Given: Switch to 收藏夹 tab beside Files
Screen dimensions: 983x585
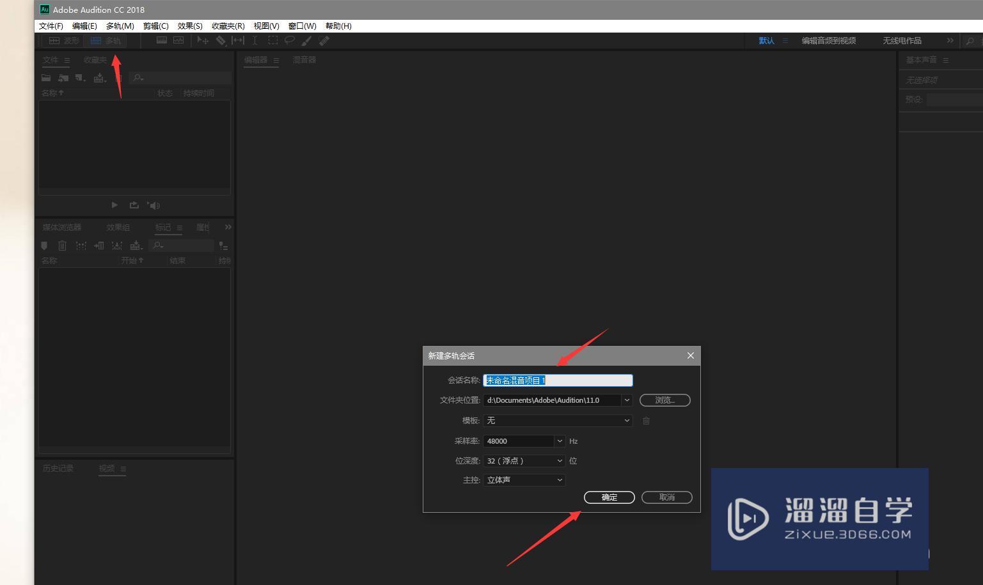Looking at the screenshot, I should coord(95,60).
